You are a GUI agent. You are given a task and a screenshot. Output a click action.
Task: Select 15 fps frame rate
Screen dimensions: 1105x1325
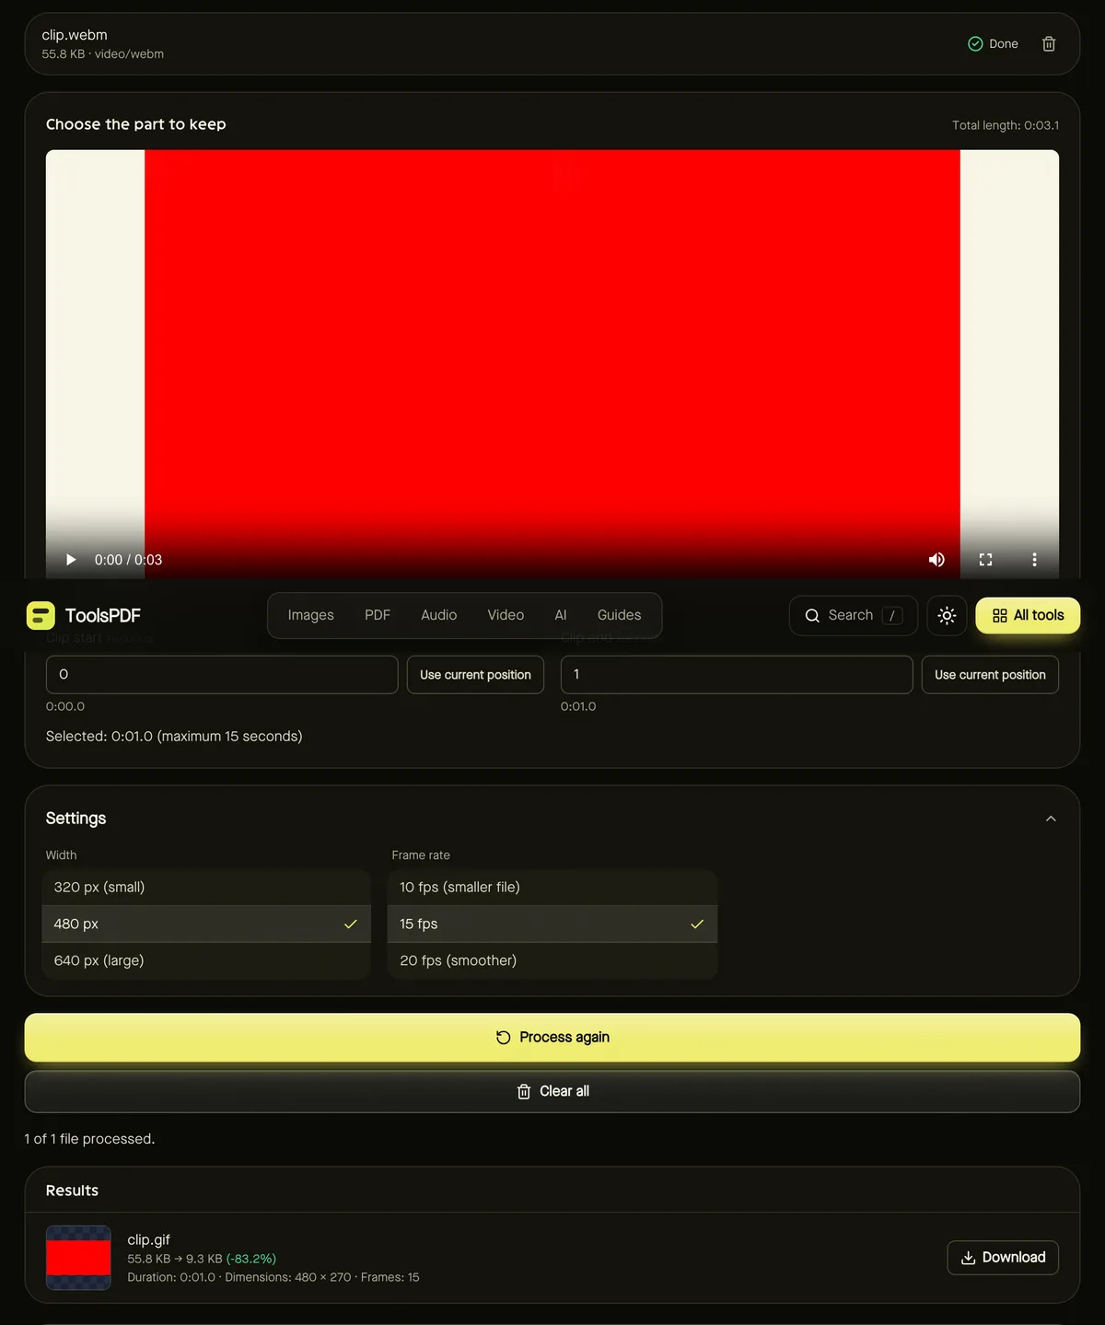552,924
